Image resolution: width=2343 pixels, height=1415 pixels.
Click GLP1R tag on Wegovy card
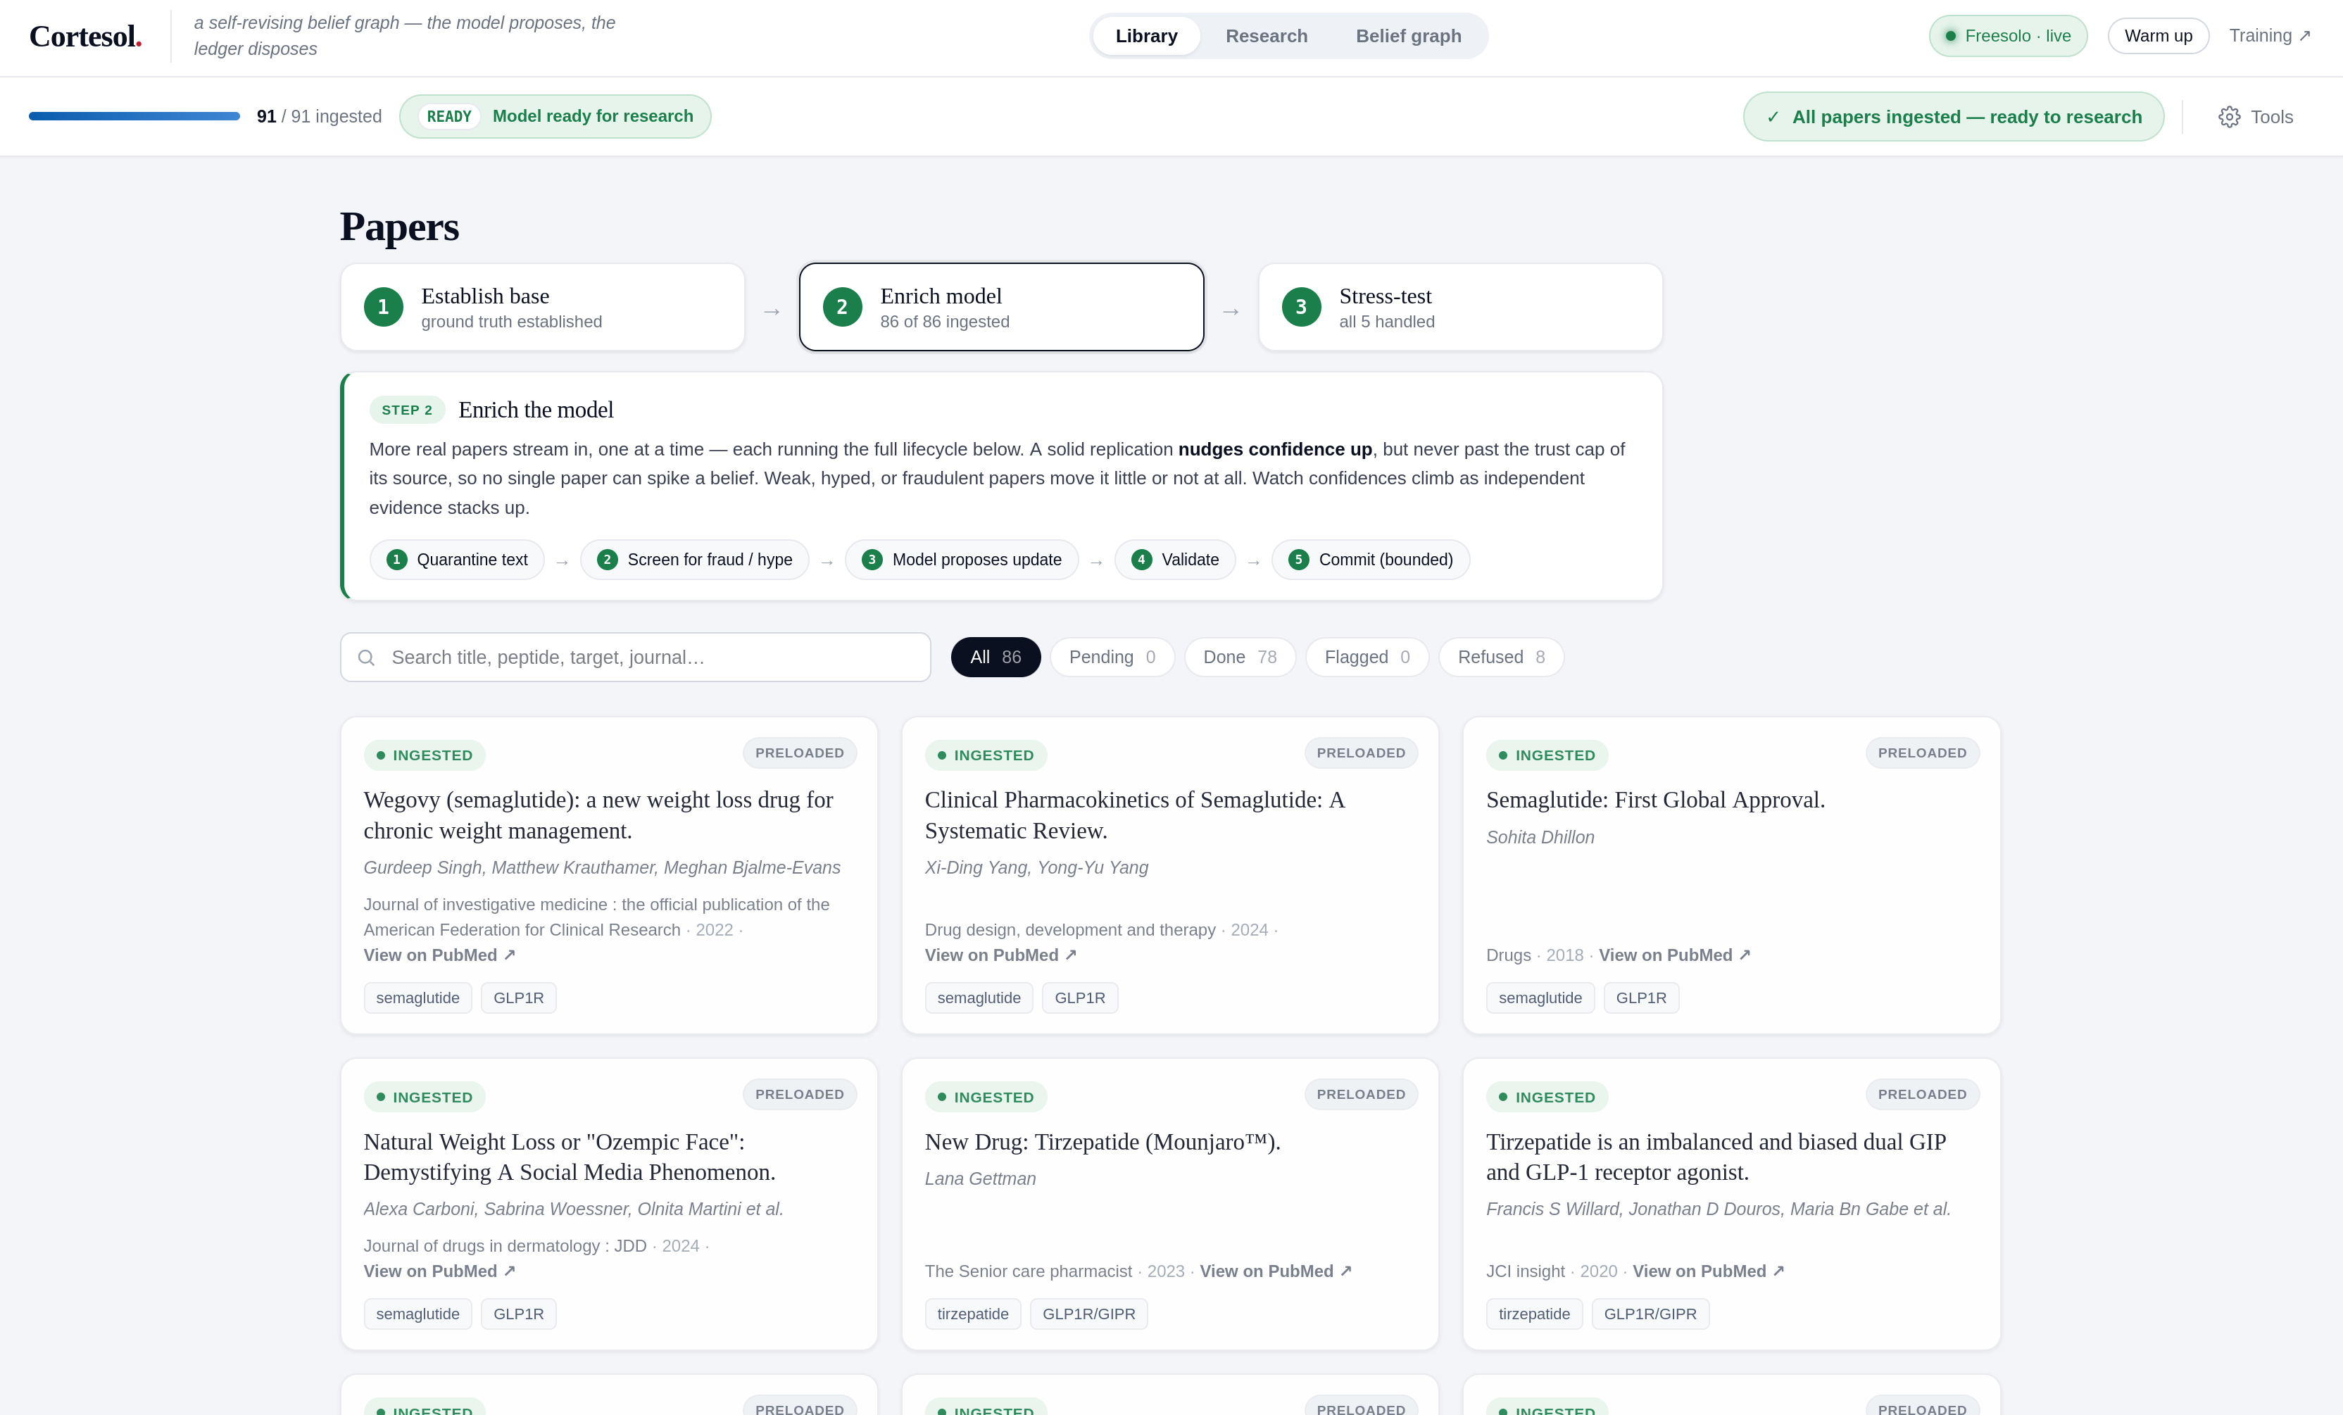click(518, 998)
